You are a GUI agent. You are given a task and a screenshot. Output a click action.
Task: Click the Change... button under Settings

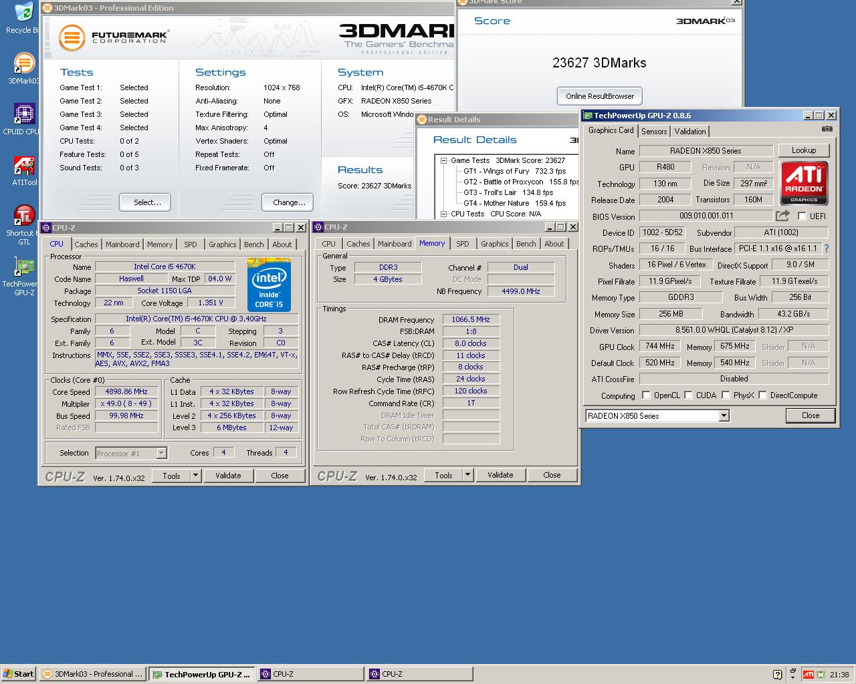[x=288, y=202]
